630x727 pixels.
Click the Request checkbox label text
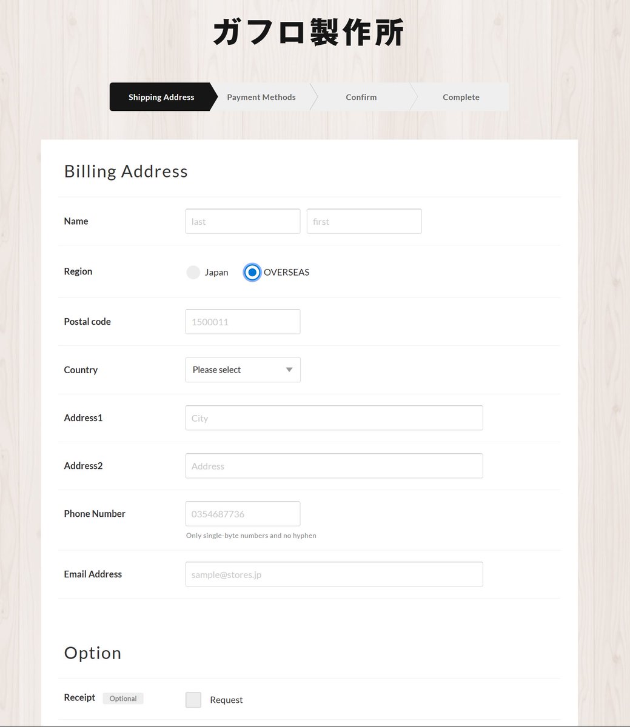226,700
